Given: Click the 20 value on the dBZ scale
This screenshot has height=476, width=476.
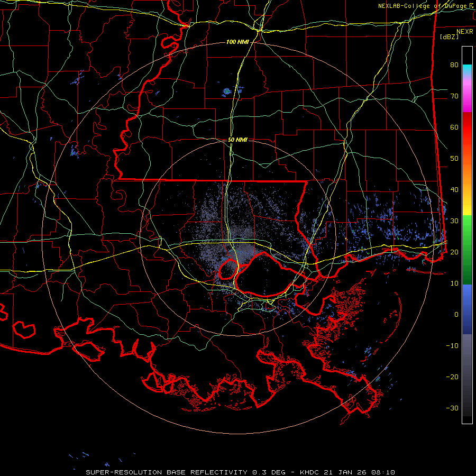Looking at the screenshot, I should 454,252.
